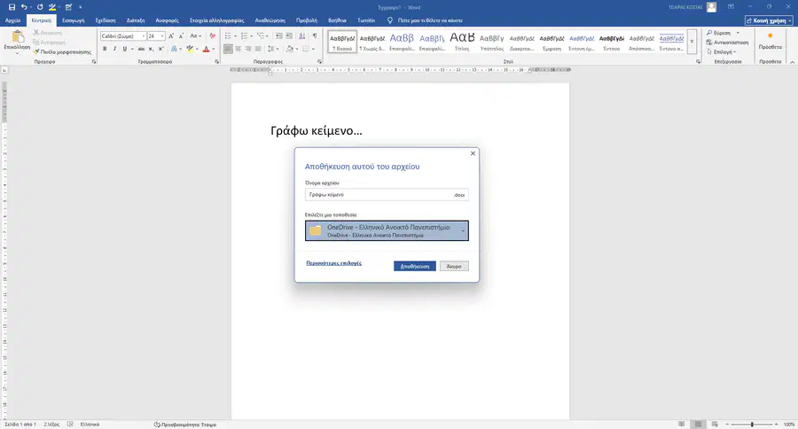Click the Paste clipboard icon
The width and height of the screenshot is (798, 429).
click(18, 36)
